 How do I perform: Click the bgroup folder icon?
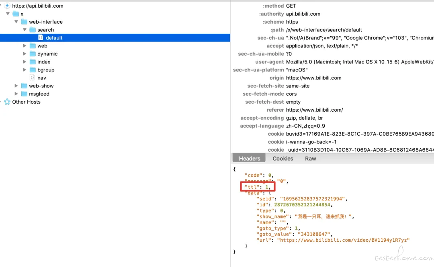tap(33, 70)
